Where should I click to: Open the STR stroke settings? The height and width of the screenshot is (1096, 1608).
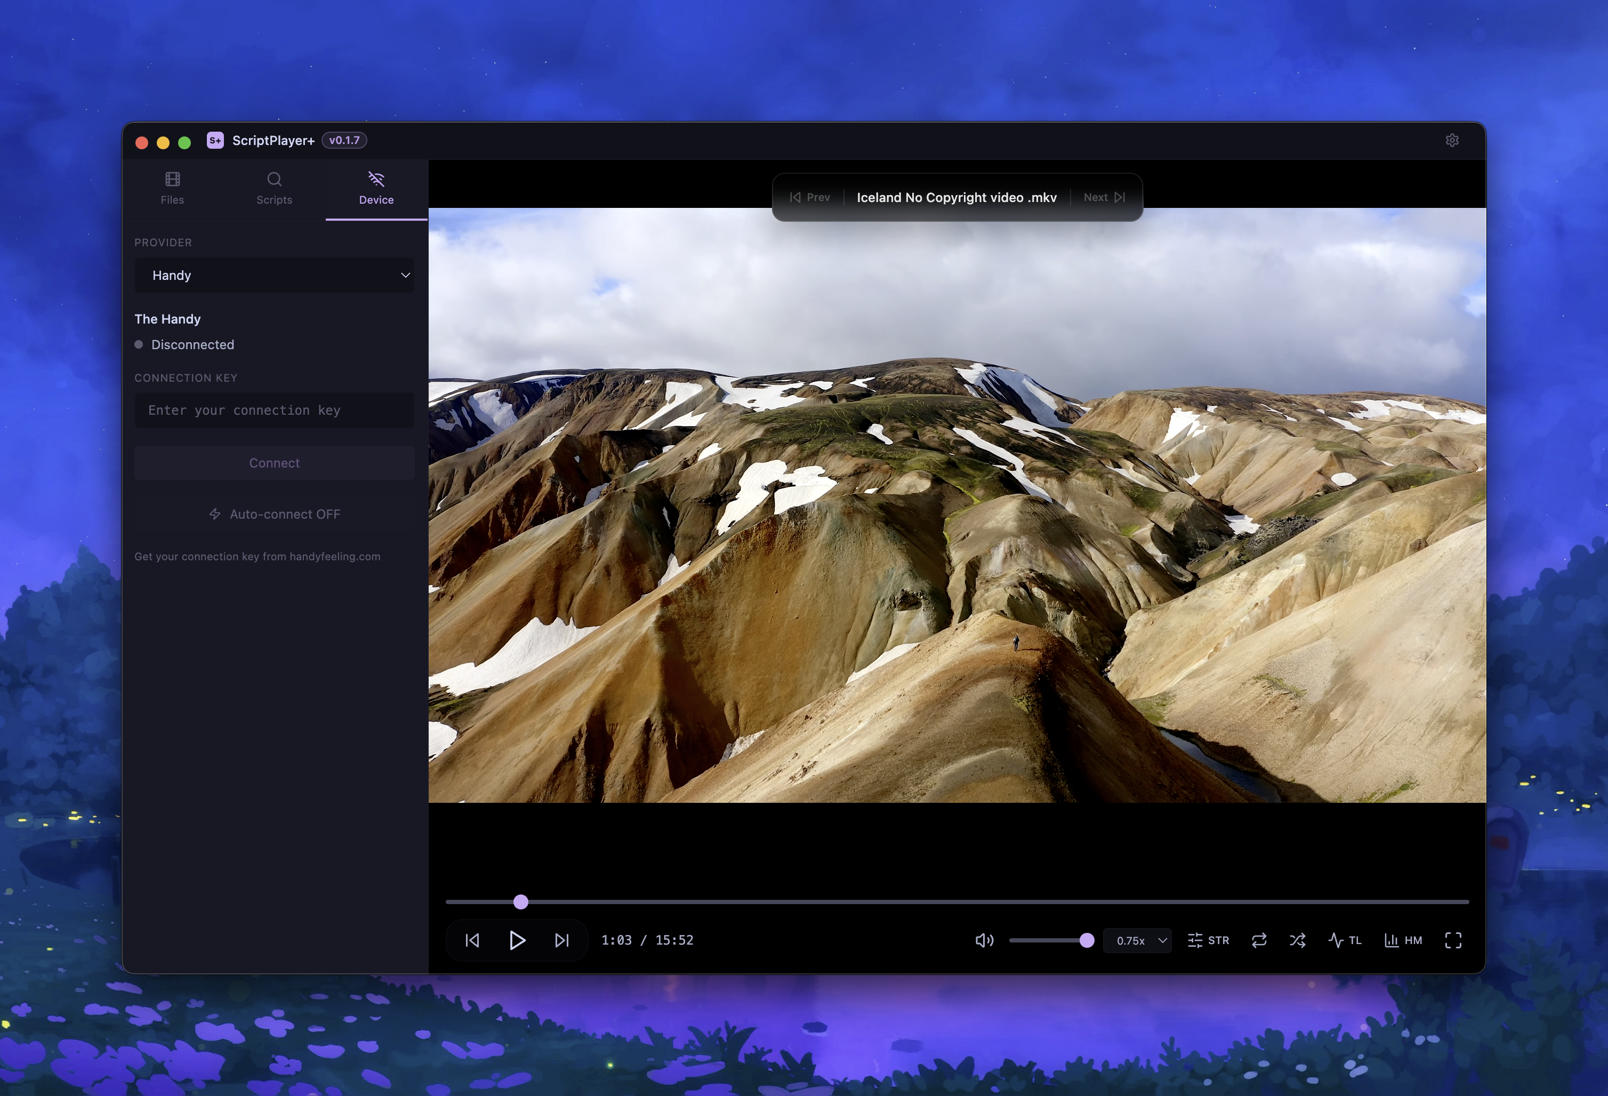click(x=1208, y=940)
